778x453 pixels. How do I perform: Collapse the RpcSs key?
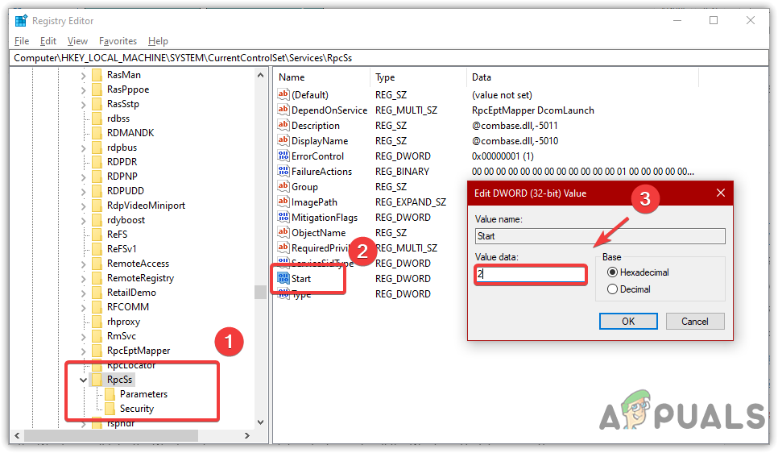point(83,380)
